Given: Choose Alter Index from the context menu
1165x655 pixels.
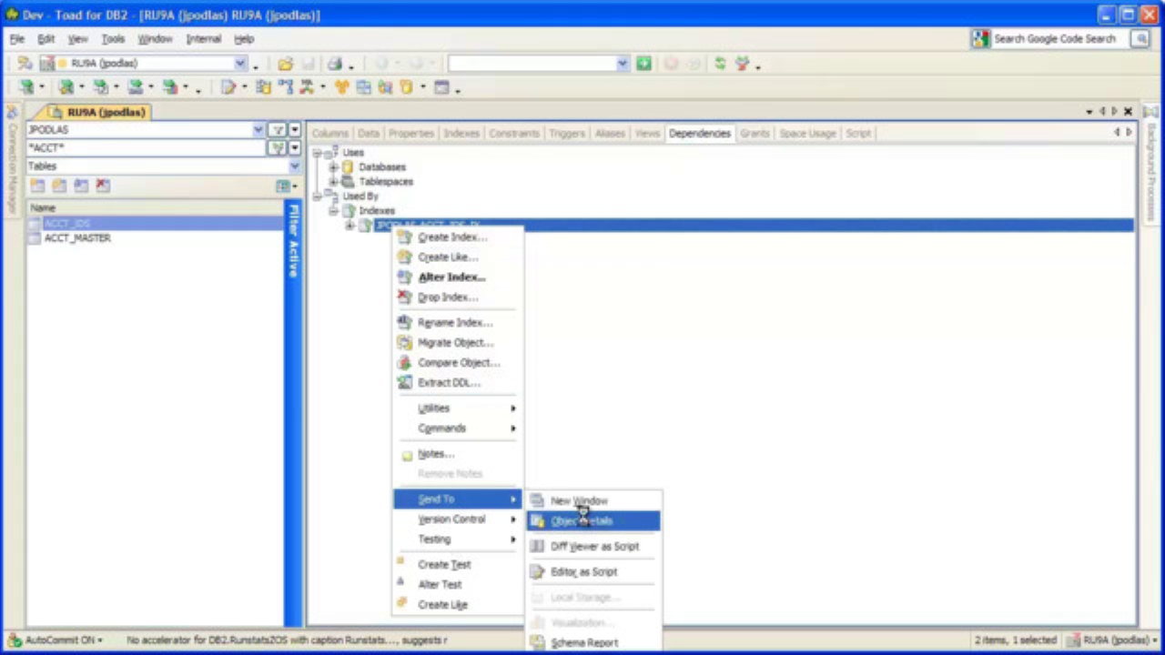Looking at the screenshot, I should tap(451, 277).
